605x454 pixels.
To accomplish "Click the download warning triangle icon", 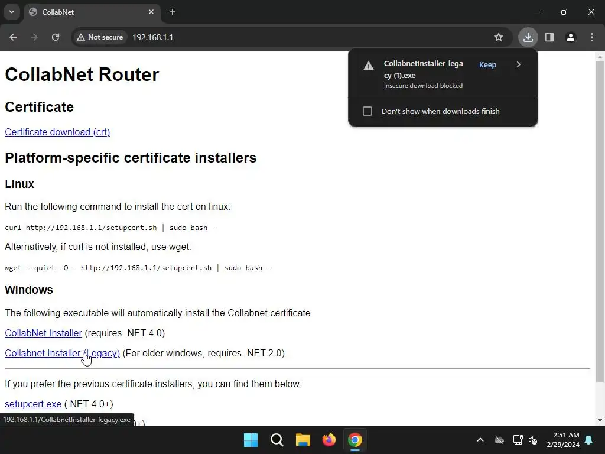I will coord(369,66).
